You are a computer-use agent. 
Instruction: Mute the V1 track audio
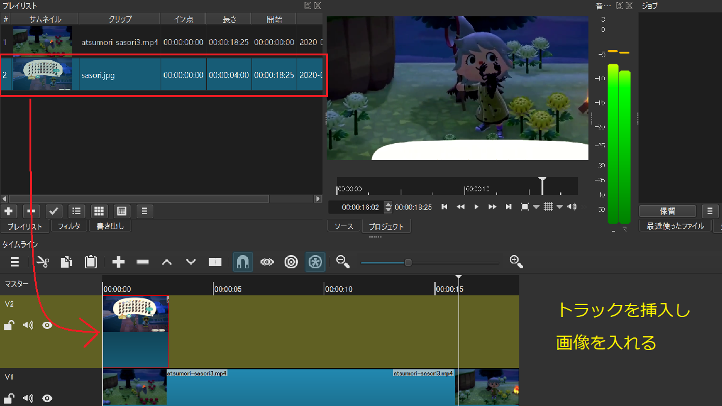point(28,398)
